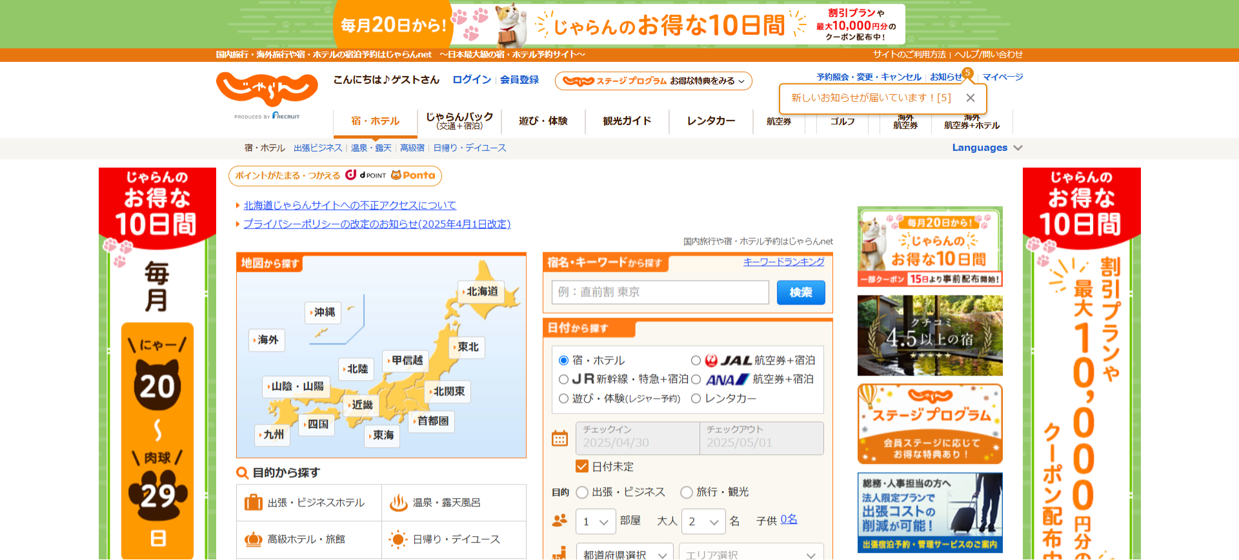Screen dimensions: 1239x560
Task: Select JR新幹線・特急+宿泊 radio option
Action: click(x=563, y=379)
